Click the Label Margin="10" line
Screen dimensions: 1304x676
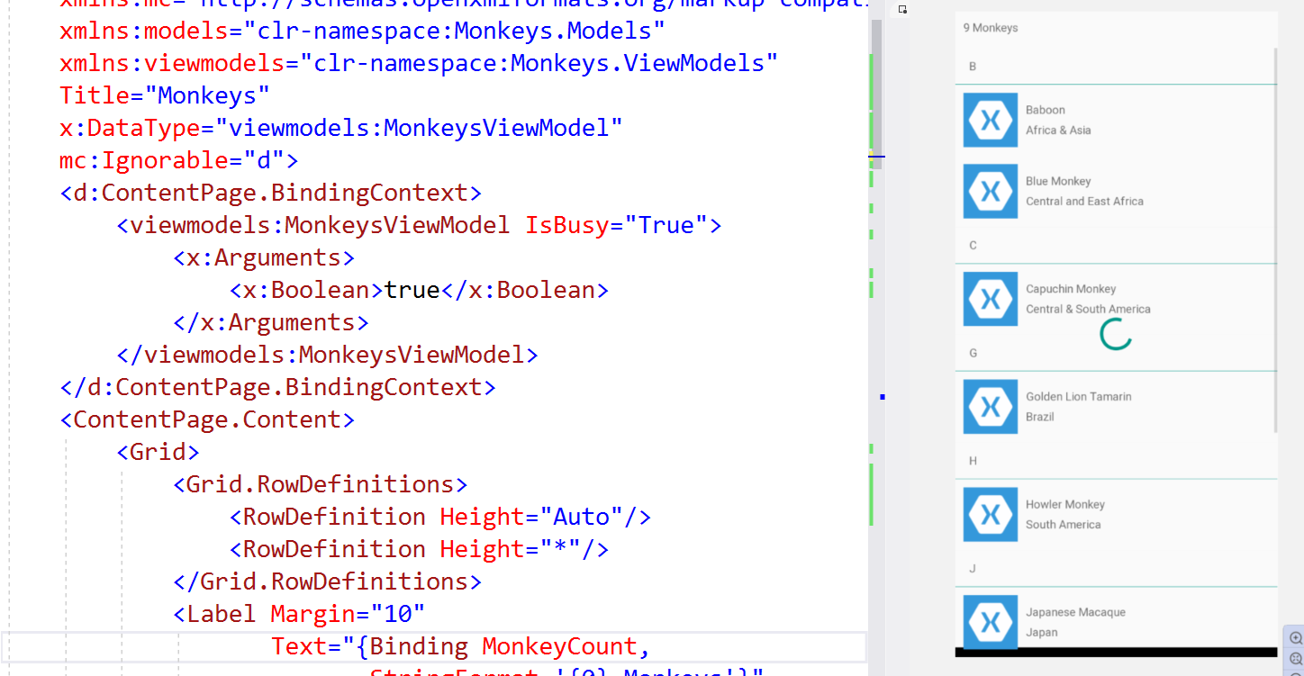point(299,614)
